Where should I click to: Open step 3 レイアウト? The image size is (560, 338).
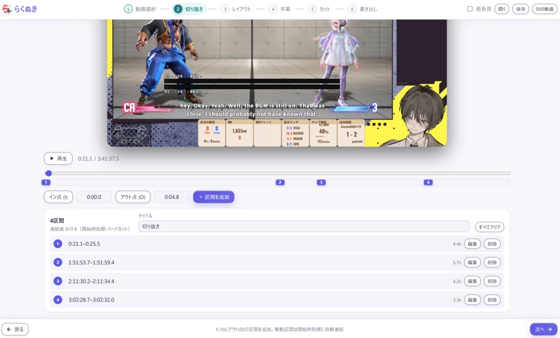click(236, 9)
